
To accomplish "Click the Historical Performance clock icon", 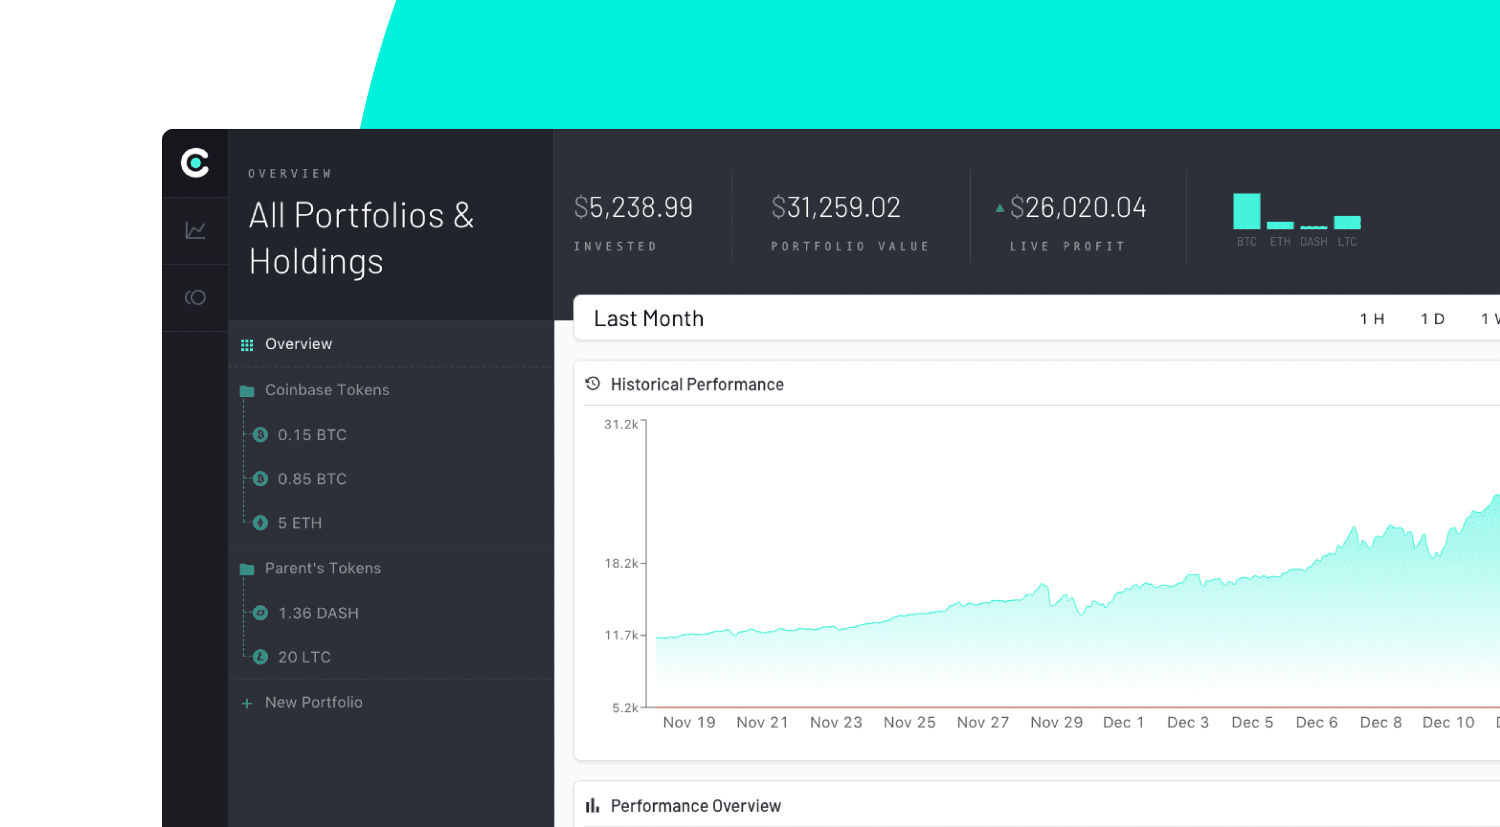I will (x=592, y=384).
